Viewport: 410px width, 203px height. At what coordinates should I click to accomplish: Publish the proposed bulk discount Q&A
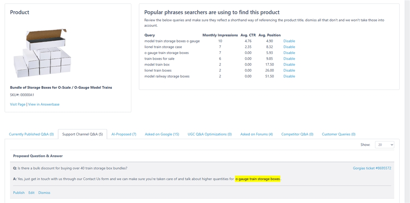pos(19,193)
